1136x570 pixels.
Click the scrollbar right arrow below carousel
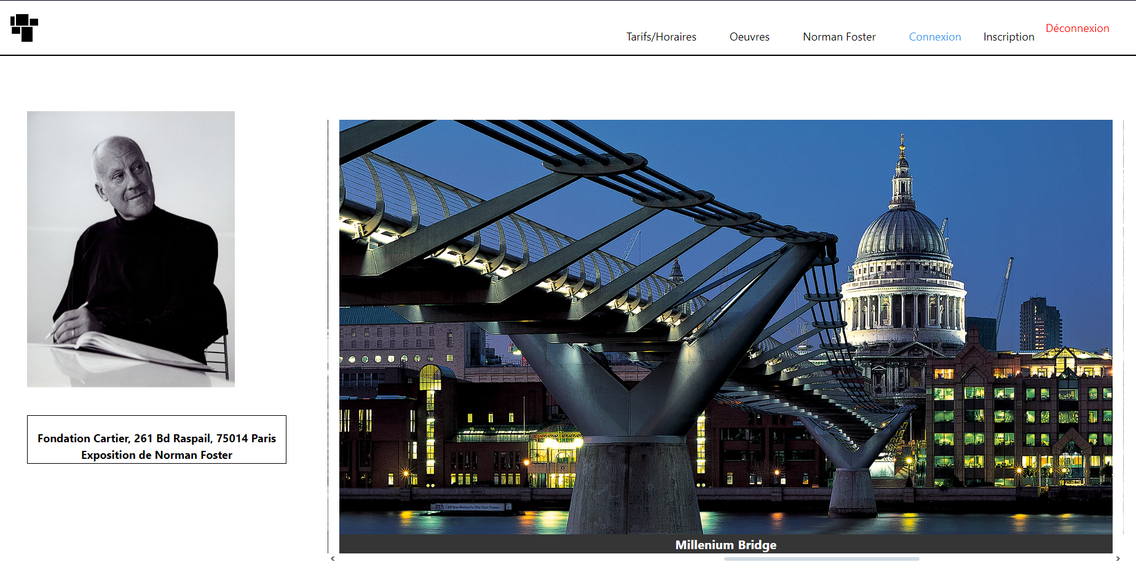click(1118, 558)
